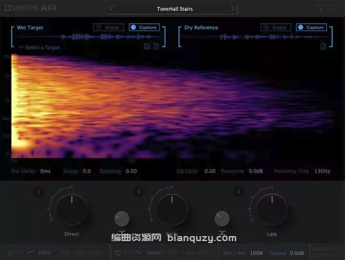Click the Wet Target waveform display
The width and height of the screenshot is (345, 260).
[x=88, y=37]
